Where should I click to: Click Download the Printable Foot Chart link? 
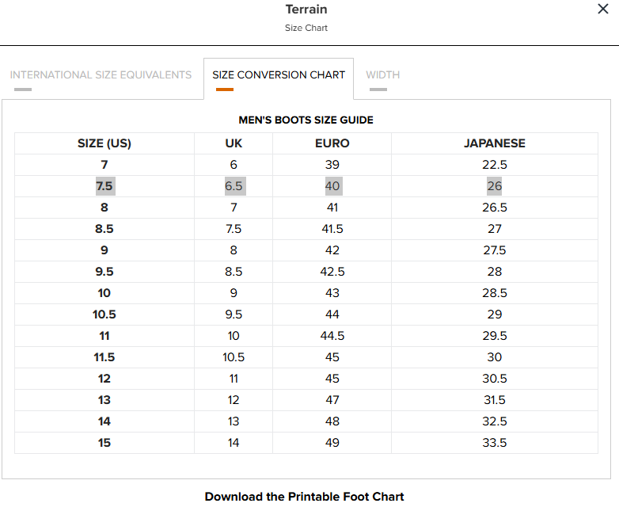tap(304, 497)
